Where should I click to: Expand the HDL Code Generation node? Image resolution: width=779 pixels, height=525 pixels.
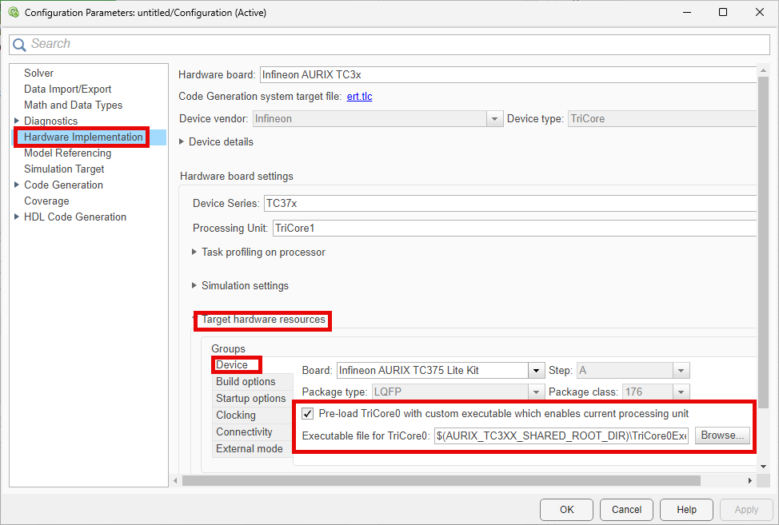click(x=17, y=217)
